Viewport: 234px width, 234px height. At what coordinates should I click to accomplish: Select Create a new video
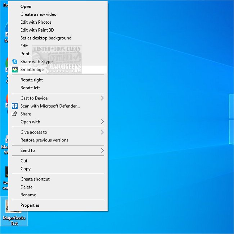click(58, 14)
